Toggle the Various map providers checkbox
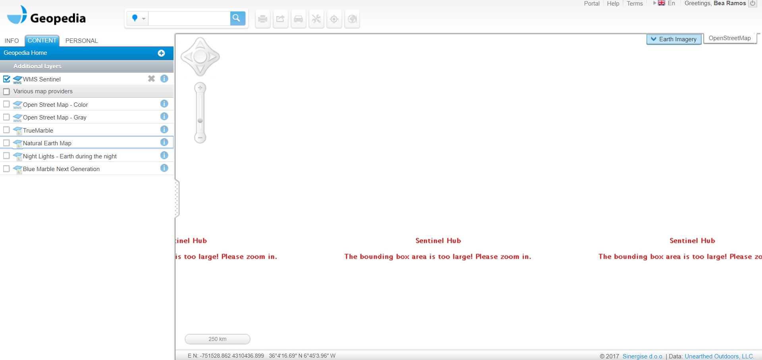Viewport: 762px width, 360px height. pos(6,92)
